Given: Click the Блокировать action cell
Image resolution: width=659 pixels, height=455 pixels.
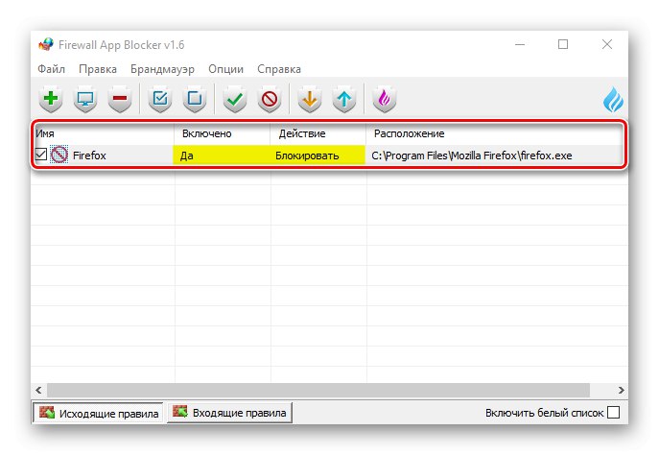Looking at the screenshot, I should [318, 156].
